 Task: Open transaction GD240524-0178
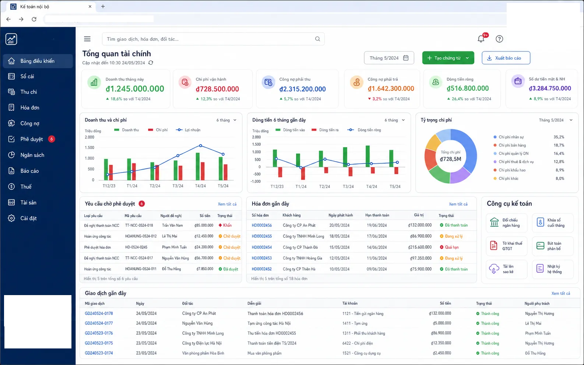pyautogui.click(x=99, y=313)
